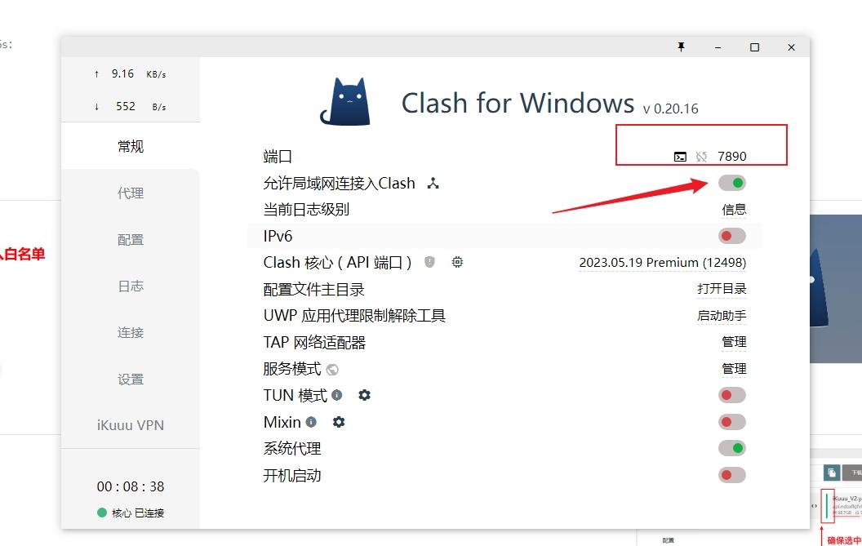Toggle 允许局域网连接入Clash switch
The width and height of the screenshot is (862, 546).
pyautogui.click(x=732, y=183)
